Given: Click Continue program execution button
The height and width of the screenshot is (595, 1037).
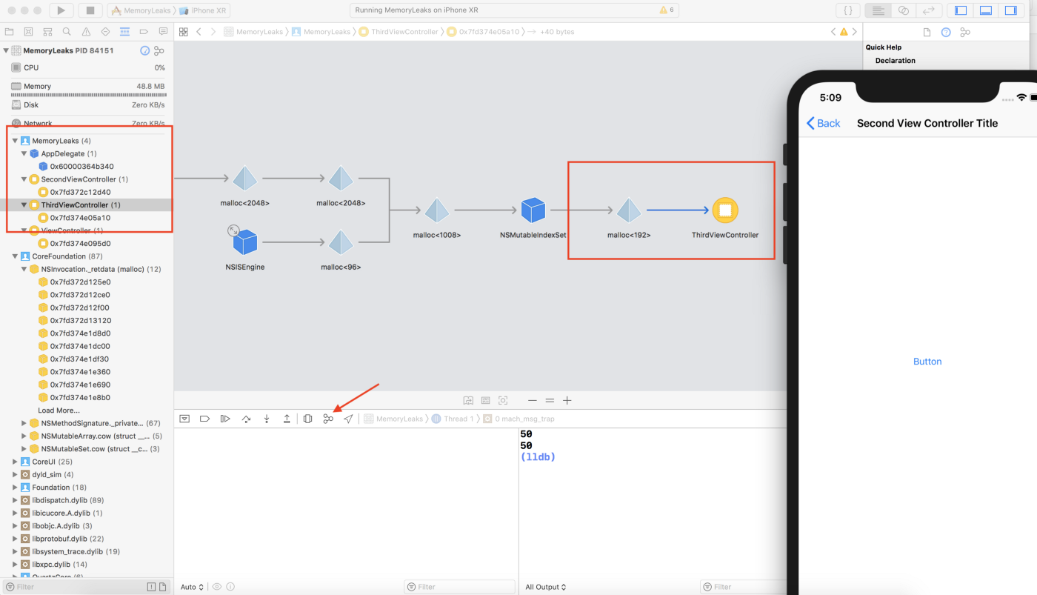Looking at the screenshot, I should tap(225, 419).
